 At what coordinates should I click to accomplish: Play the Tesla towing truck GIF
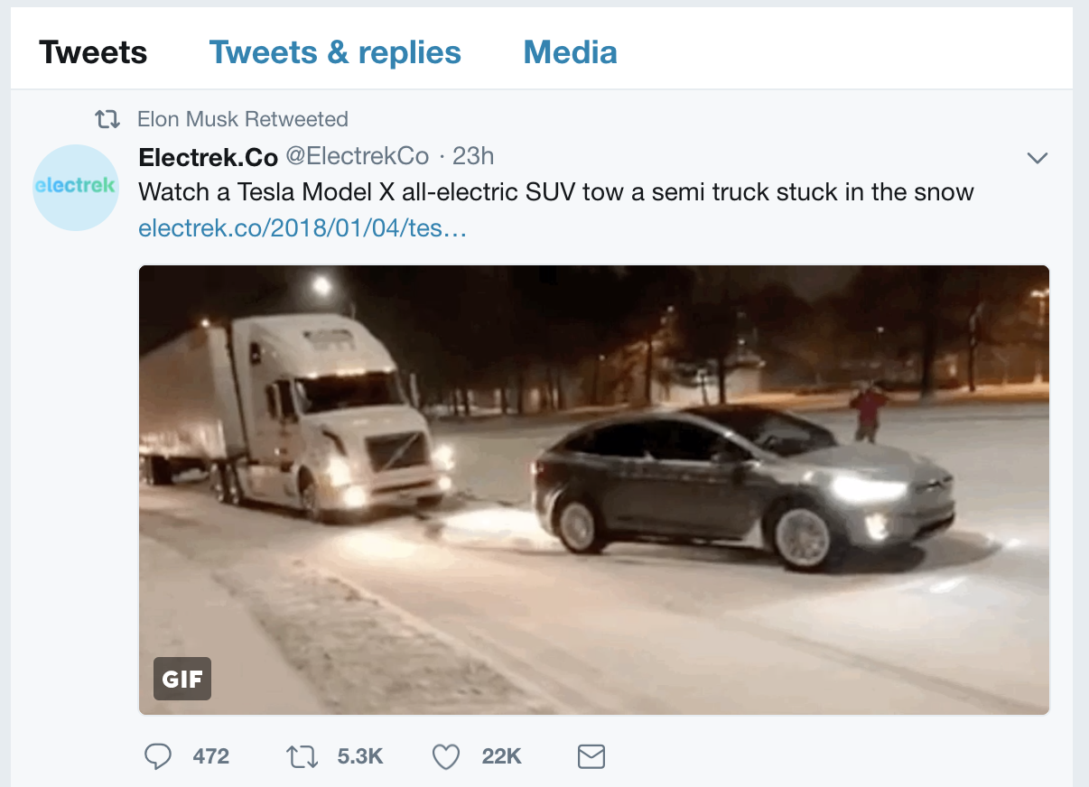pos(593,489)
